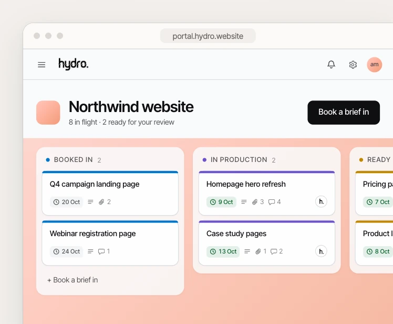Open Webinar registration page card
The width and height of the screenshot is (393, 324).
point(110,242)
